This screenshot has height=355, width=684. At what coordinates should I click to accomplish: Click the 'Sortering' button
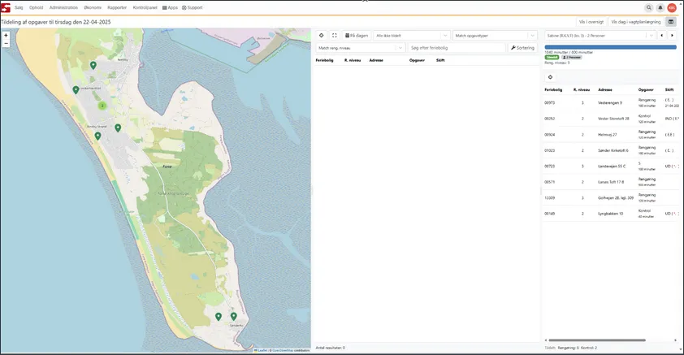click(522, 48)
